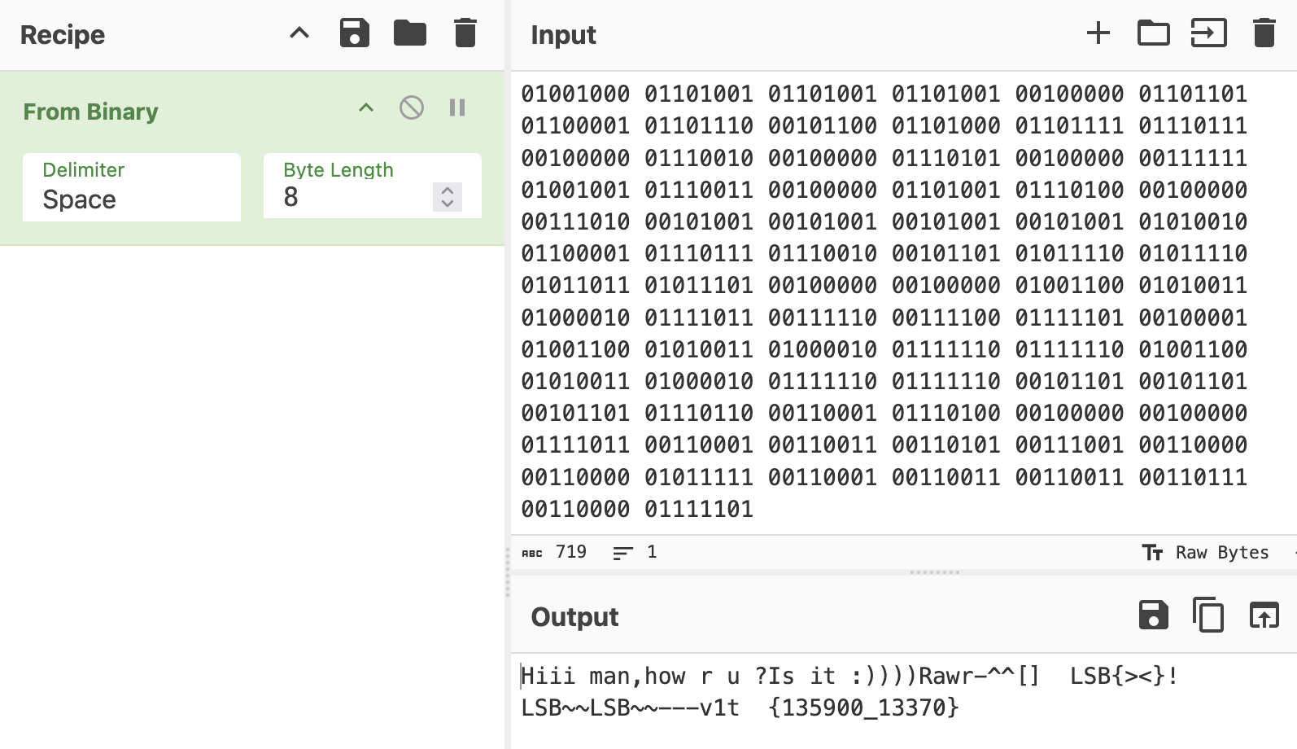Toggle breakpoint on From Binary
1297x749 pixels.
tap(457, 107)
